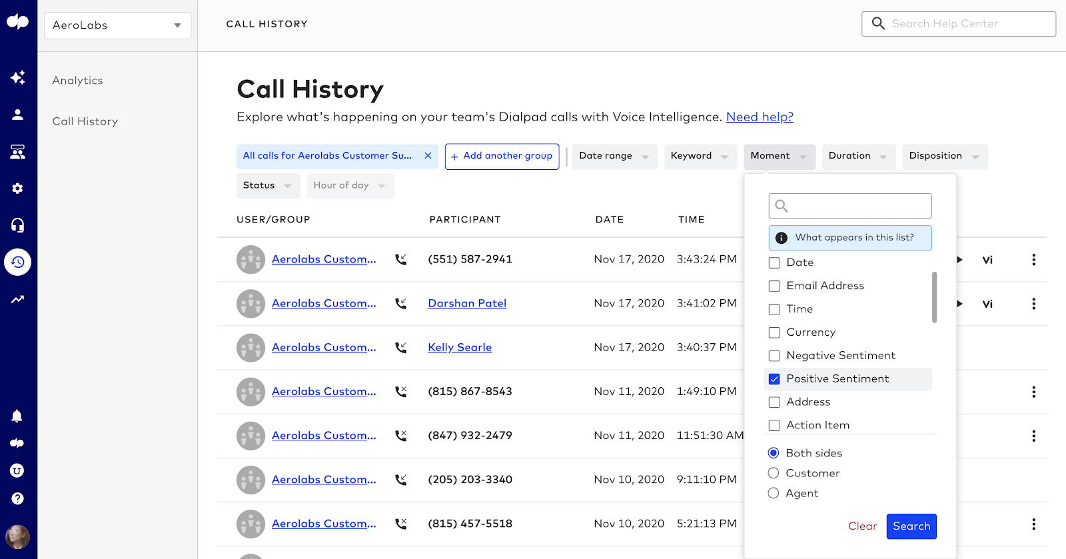The width and height of the screenshot is (1066, 559).
Task: Open the user profile icon in sidebar
Action: pos(18,115)
